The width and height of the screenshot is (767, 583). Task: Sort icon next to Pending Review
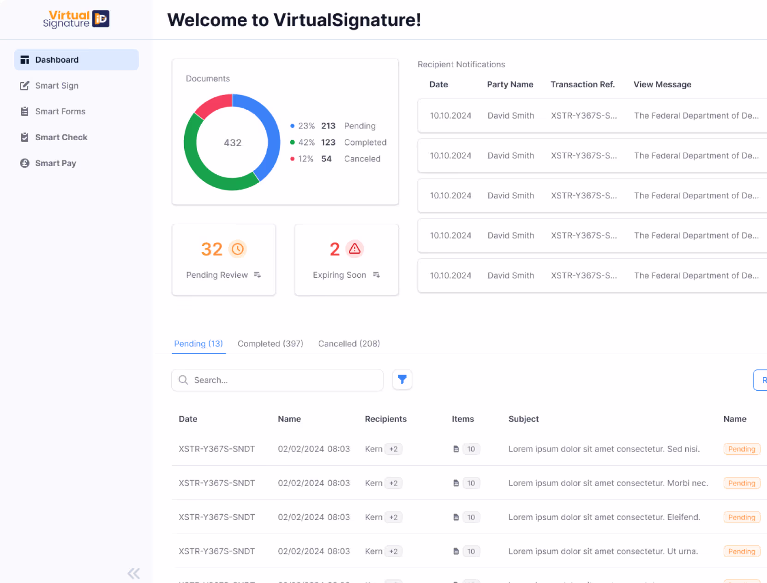click(x=258, y=275)
